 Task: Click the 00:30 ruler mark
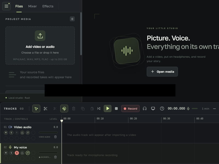(x=166, y=119)
